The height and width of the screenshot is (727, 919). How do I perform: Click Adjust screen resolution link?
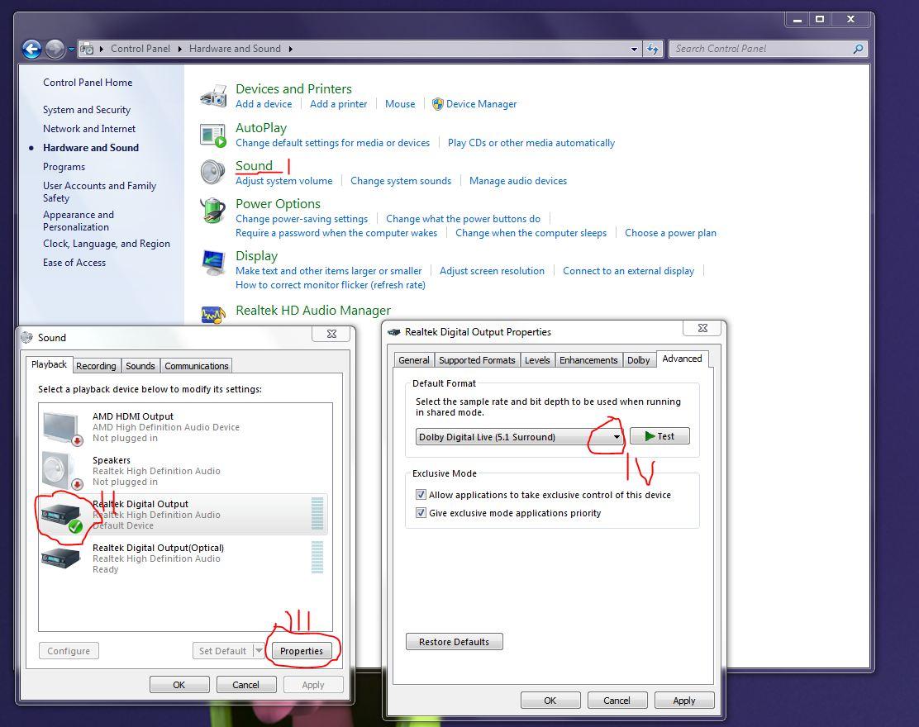pos(492,271)
